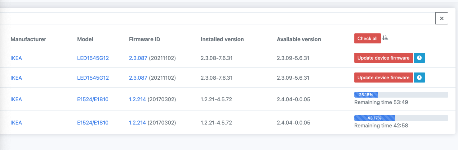This screenshot has height=150, width=458.
Task: Click the sort order icon beside Check all
Action: 385,38
